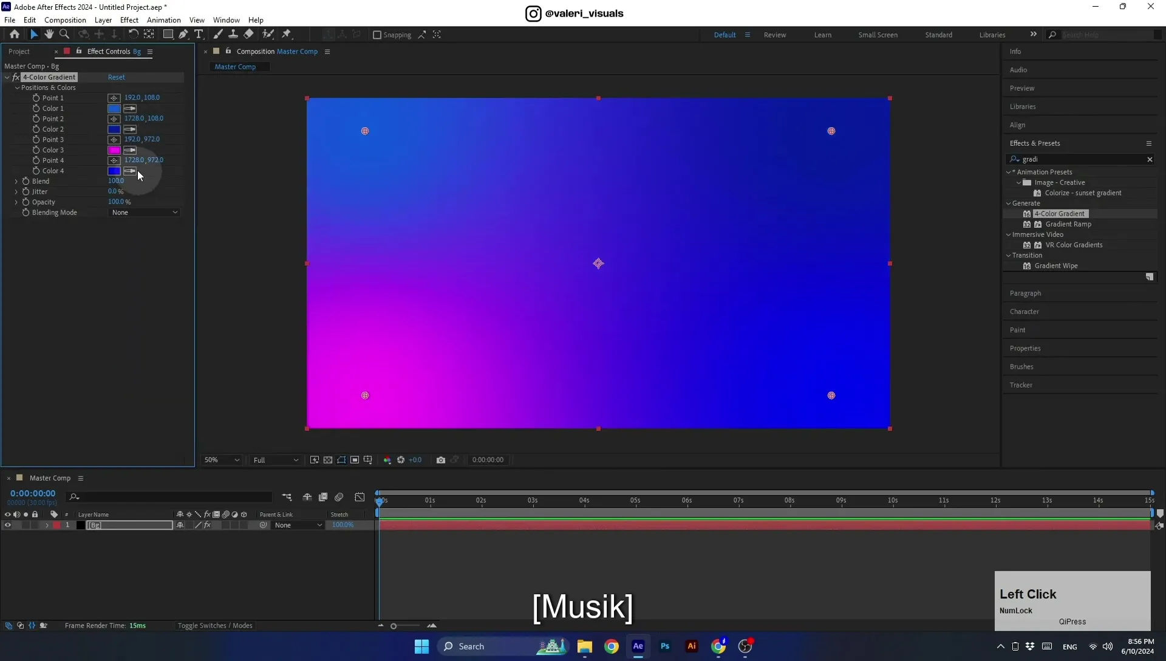
Task: Open Parent & Link None dropdown
Action: (x=298, y=525)
